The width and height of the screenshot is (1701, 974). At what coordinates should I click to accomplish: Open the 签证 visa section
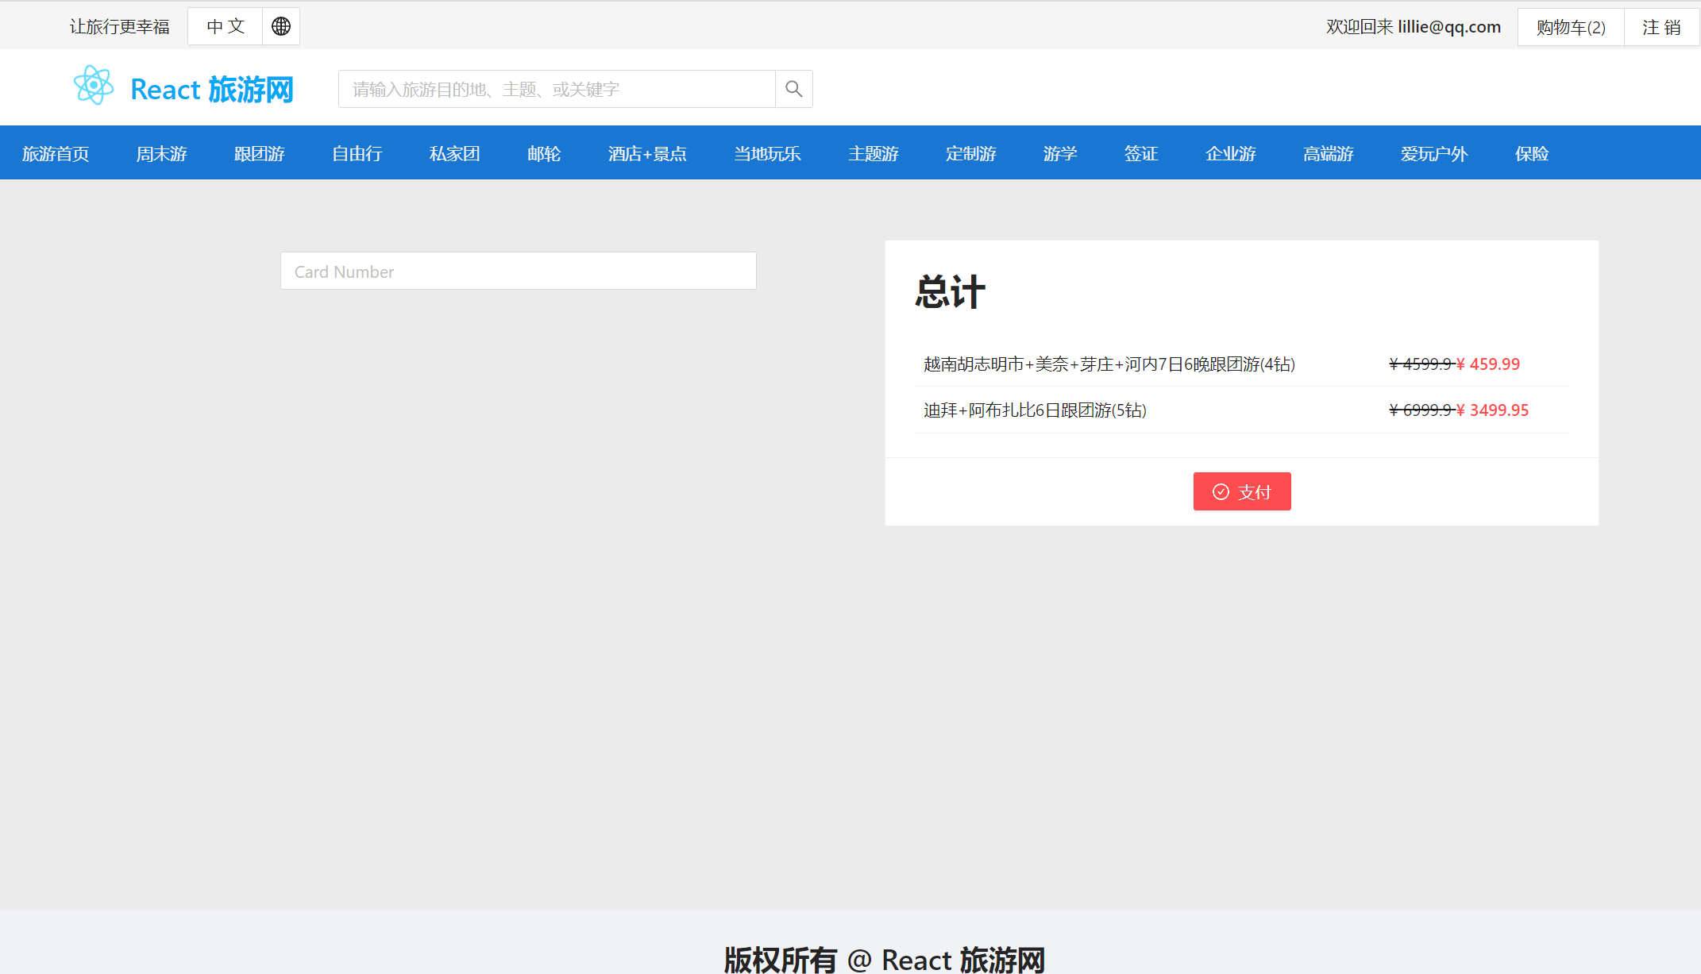[1141, 153]
